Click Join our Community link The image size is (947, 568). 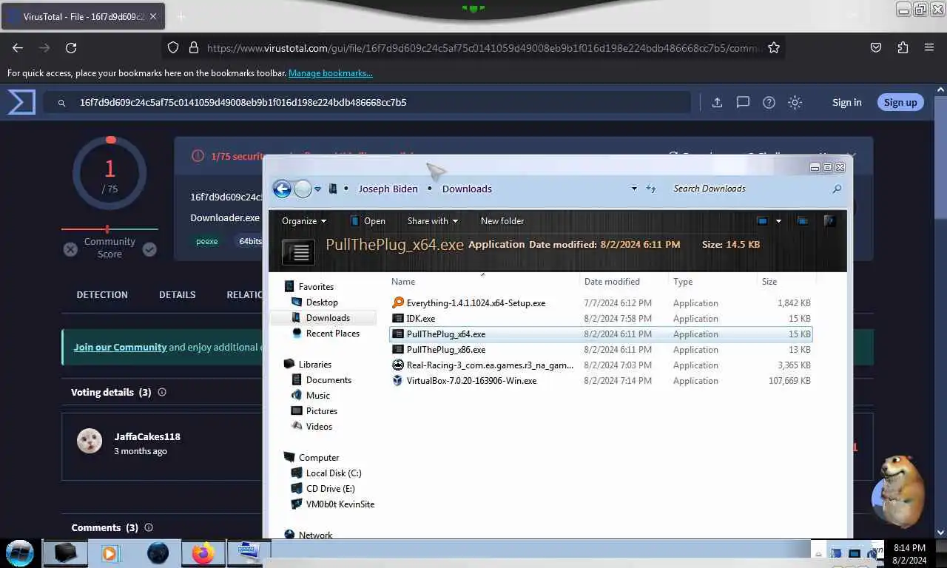pos(120,347)
